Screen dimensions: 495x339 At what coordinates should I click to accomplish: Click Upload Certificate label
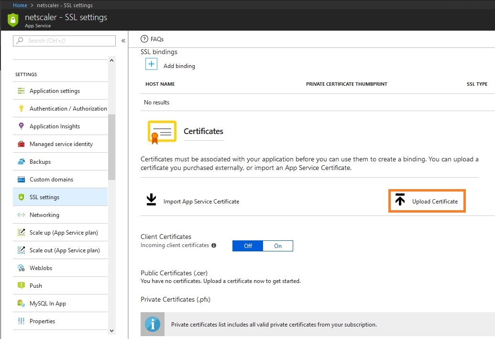pyautogui.click(x=435, y=202)
